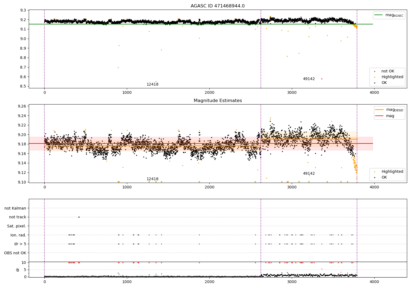The height and width of the screenshot is (288, 411).
Task: Click the '9.14' tick on the middle y-axis
Action: [x=22, y=163]
